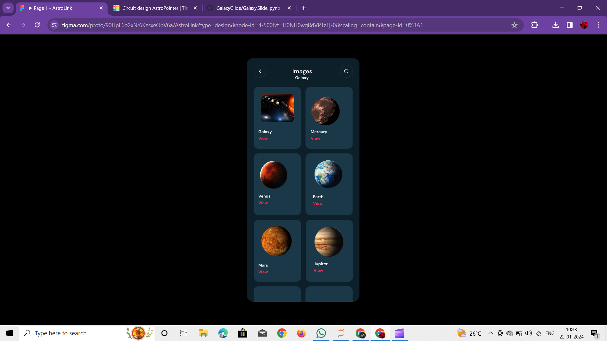The height and width of the screenshot is (341, 607).
Task: Click the back arrow in Images header
Action: (x=260, y=71)
